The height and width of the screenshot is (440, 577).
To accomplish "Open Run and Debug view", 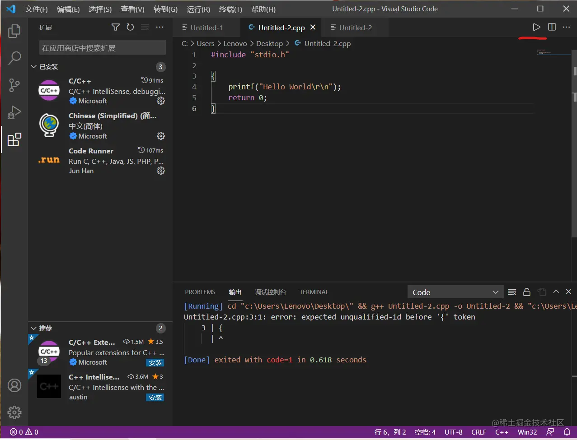I will [14, 112].
